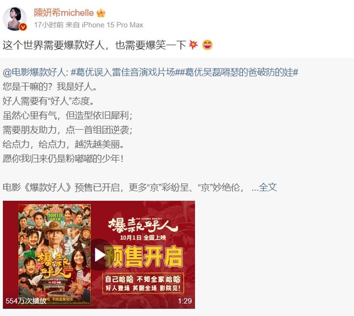Screen dimensions: 354x316
Task: Click iPhone 15 Pro Max source
Action: tap(112, 25)
